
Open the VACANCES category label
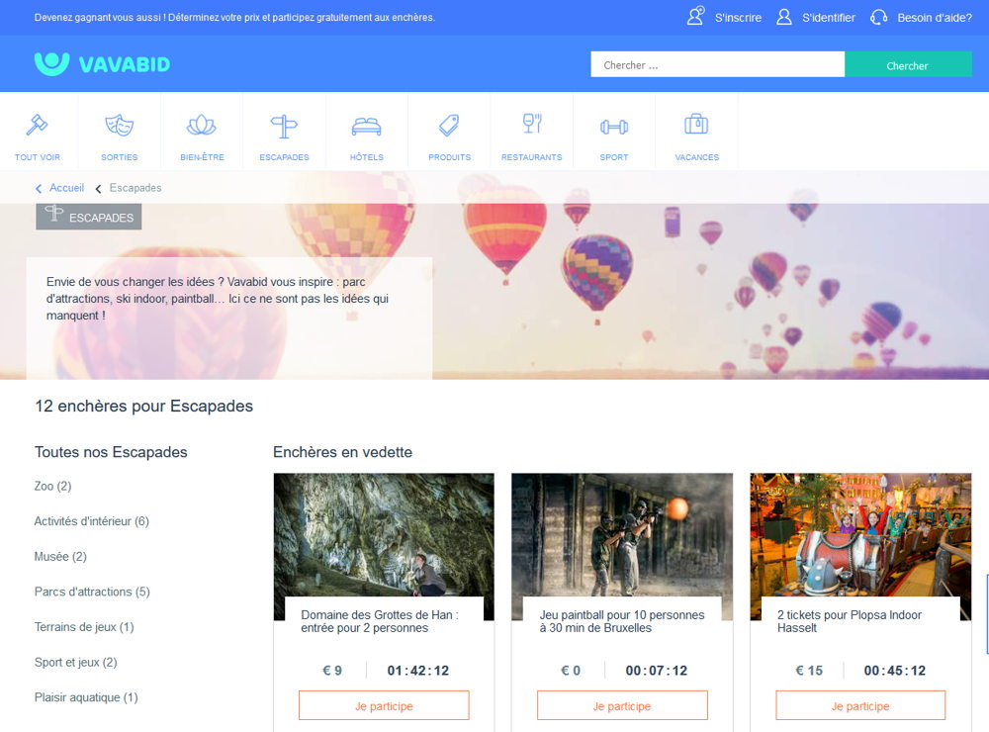(697, 157)
